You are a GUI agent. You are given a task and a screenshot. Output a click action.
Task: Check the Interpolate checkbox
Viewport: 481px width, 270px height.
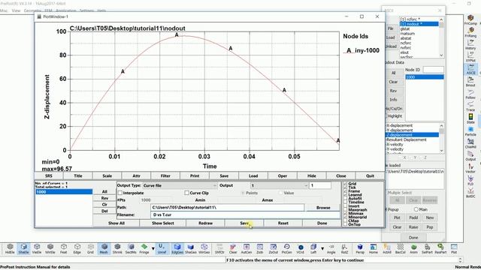tap(120, 193)
